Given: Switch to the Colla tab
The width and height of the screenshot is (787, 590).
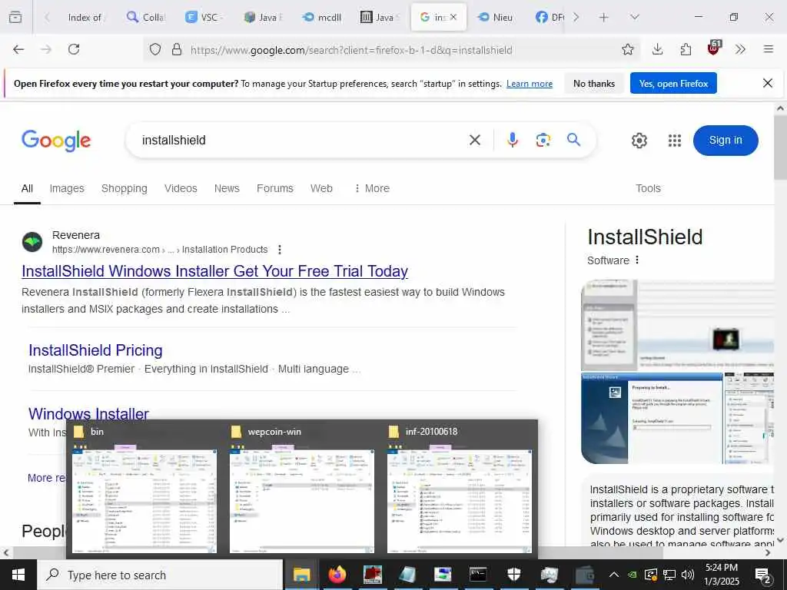Looking at the screenshot, I should coord(145,18).
